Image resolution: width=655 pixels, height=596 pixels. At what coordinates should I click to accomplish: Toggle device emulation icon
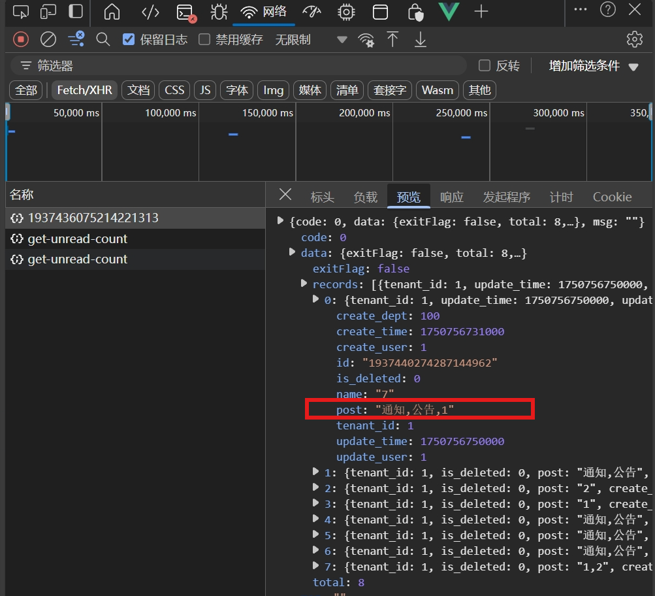48,12
